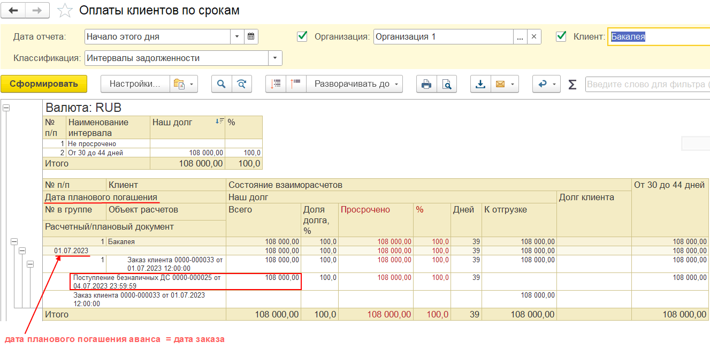Viewport: 710px width, 349px height.
Task: Open the Настройки... button
Action: (135, 84)
